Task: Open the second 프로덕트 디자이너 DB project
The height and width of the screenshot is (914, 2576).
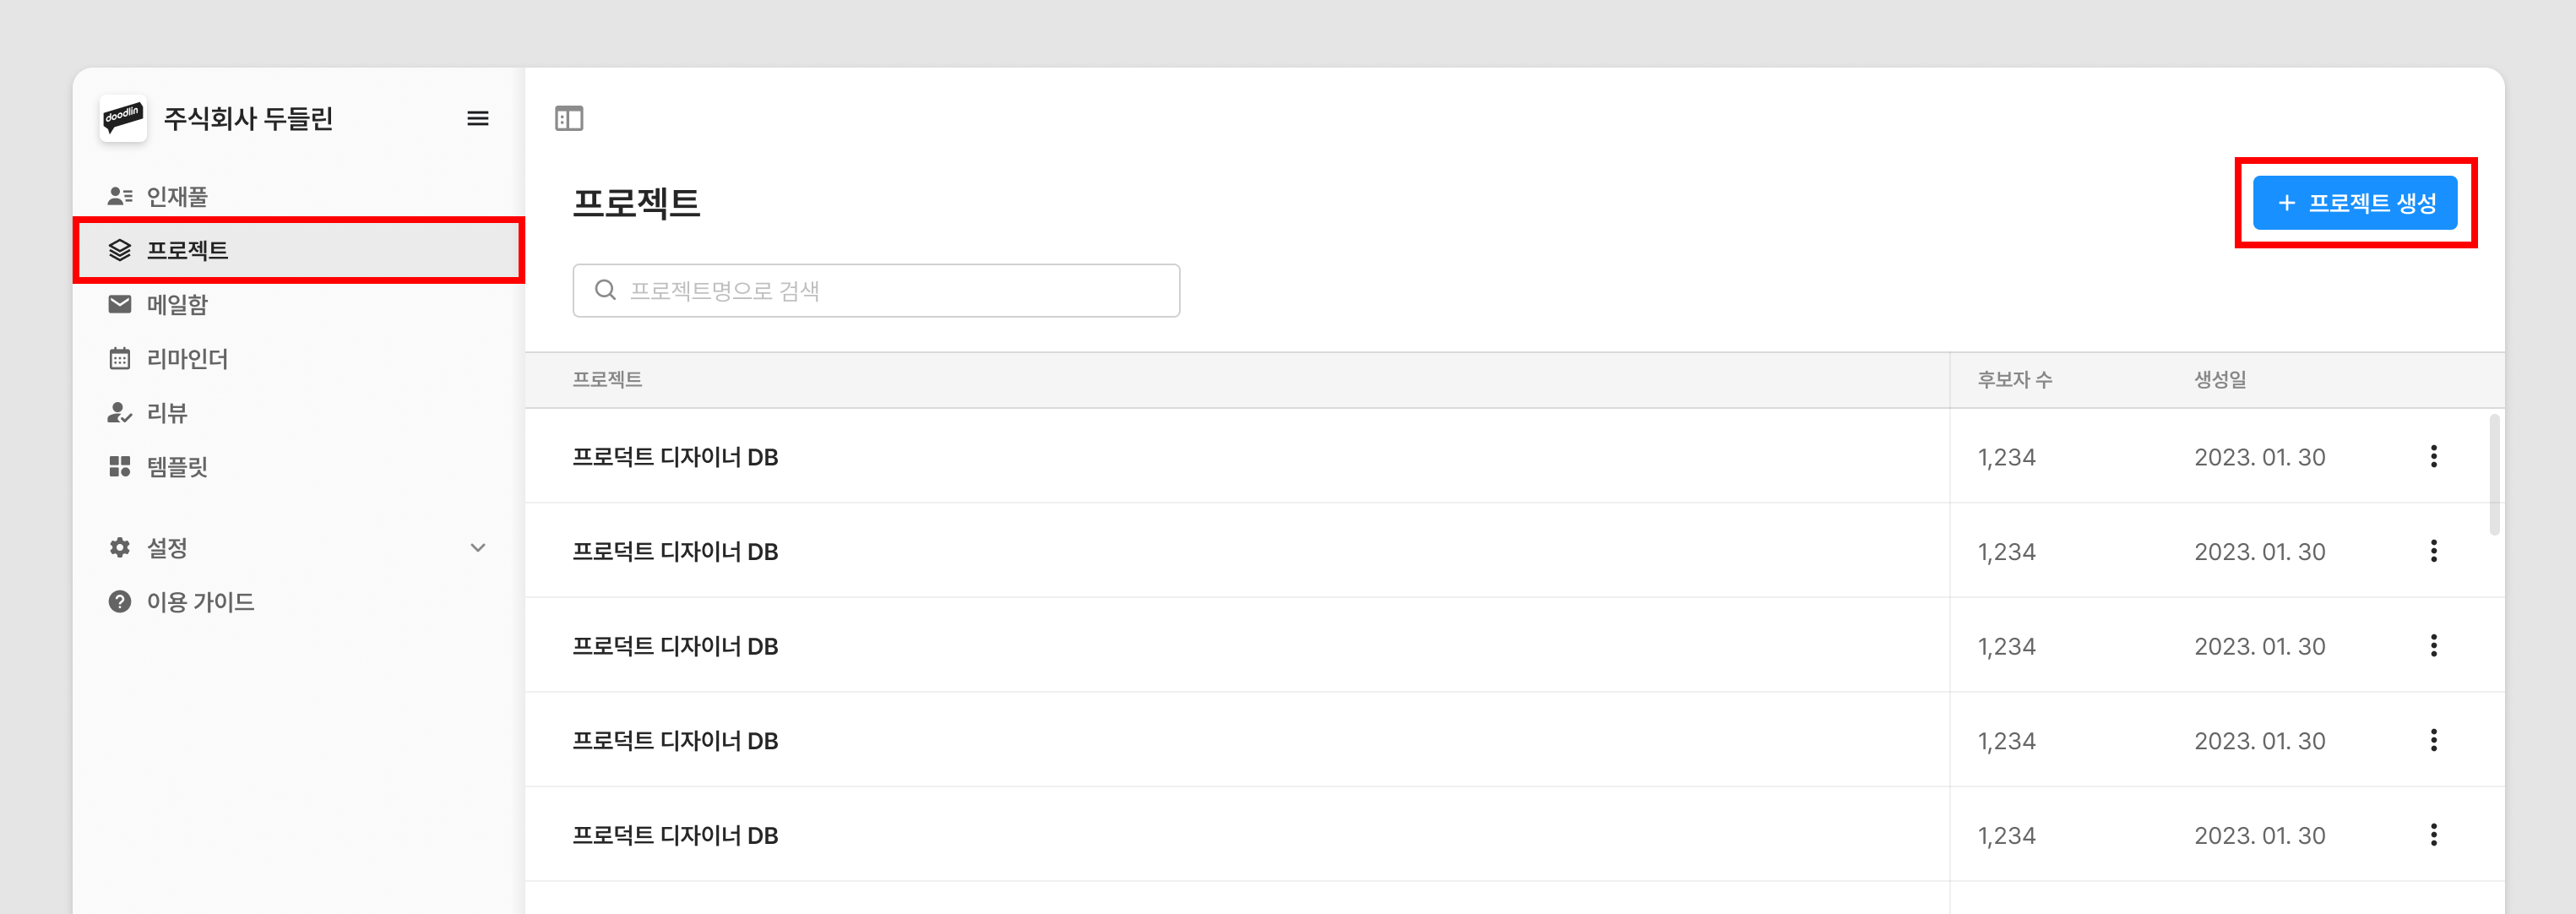Action: 675,551
